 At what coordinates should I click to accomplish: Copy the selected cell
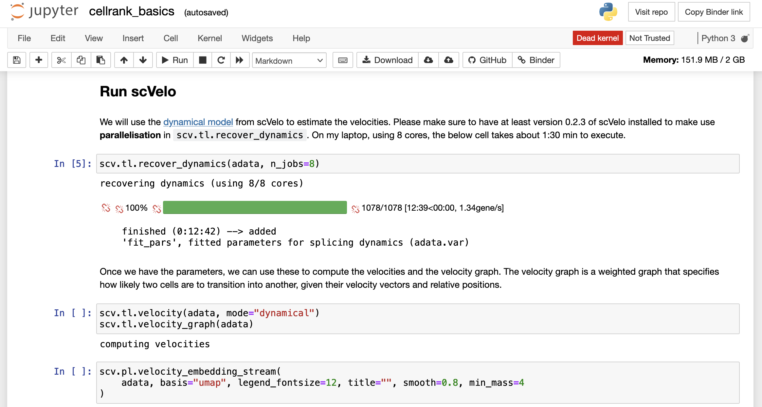click(81, 60)
